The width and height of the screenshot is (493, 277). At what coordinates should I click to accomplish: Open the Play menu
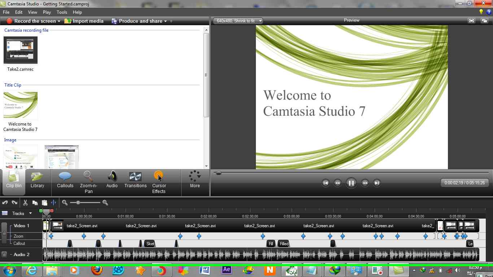[x=47, y=12]
